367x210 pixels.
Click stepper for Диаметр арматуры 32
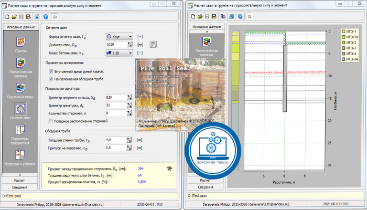click(129, 105)
